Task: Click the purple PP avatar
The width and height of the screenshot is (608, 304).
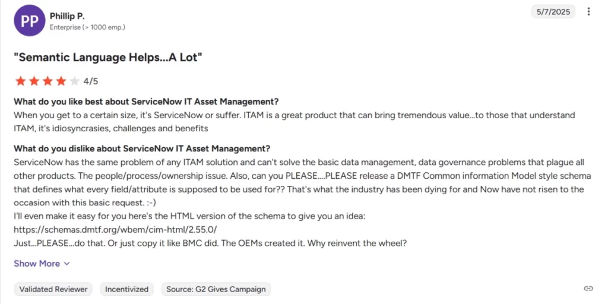Action: click(x=29, y=21)
